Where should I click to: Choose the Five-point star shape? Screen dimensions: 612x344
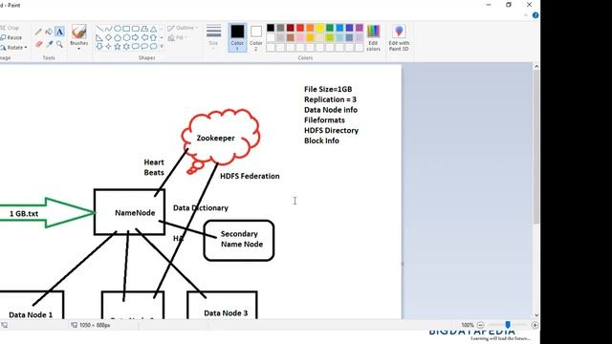[118, 47]
